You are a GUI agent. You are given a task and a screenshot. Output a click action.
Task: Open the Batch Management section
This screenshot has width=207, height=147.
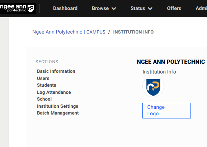coord(58,113)
